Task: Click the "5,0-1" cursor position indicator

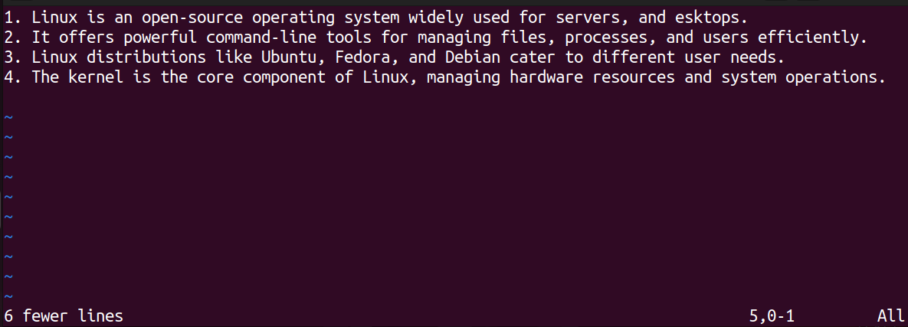Action: (x=772, y=316)
